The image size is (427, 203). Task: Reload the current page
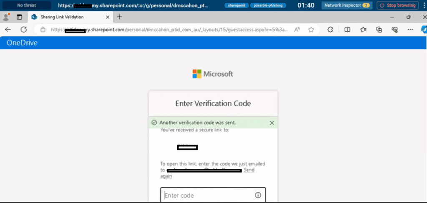[x=24, y=30]
